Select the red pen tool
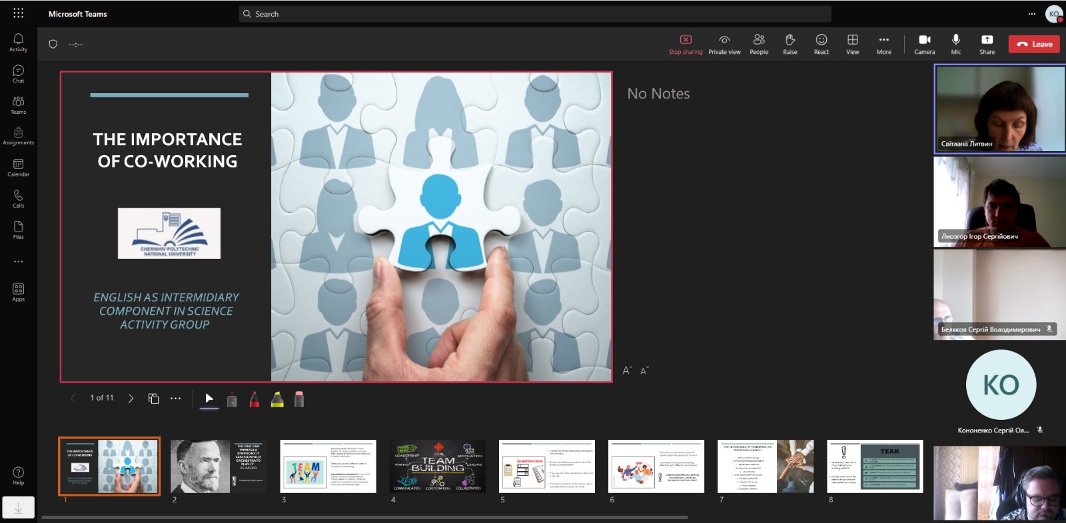Image resolution: width=1066 pixels, height=523 pixels. [x=255, y=399]
